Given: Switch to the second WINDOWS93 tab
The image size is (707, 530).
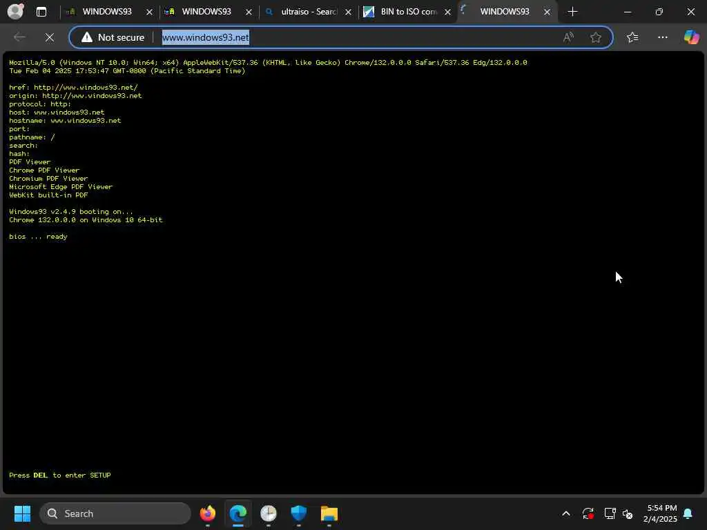Looking at the screenshot, I should pos(206,12).
